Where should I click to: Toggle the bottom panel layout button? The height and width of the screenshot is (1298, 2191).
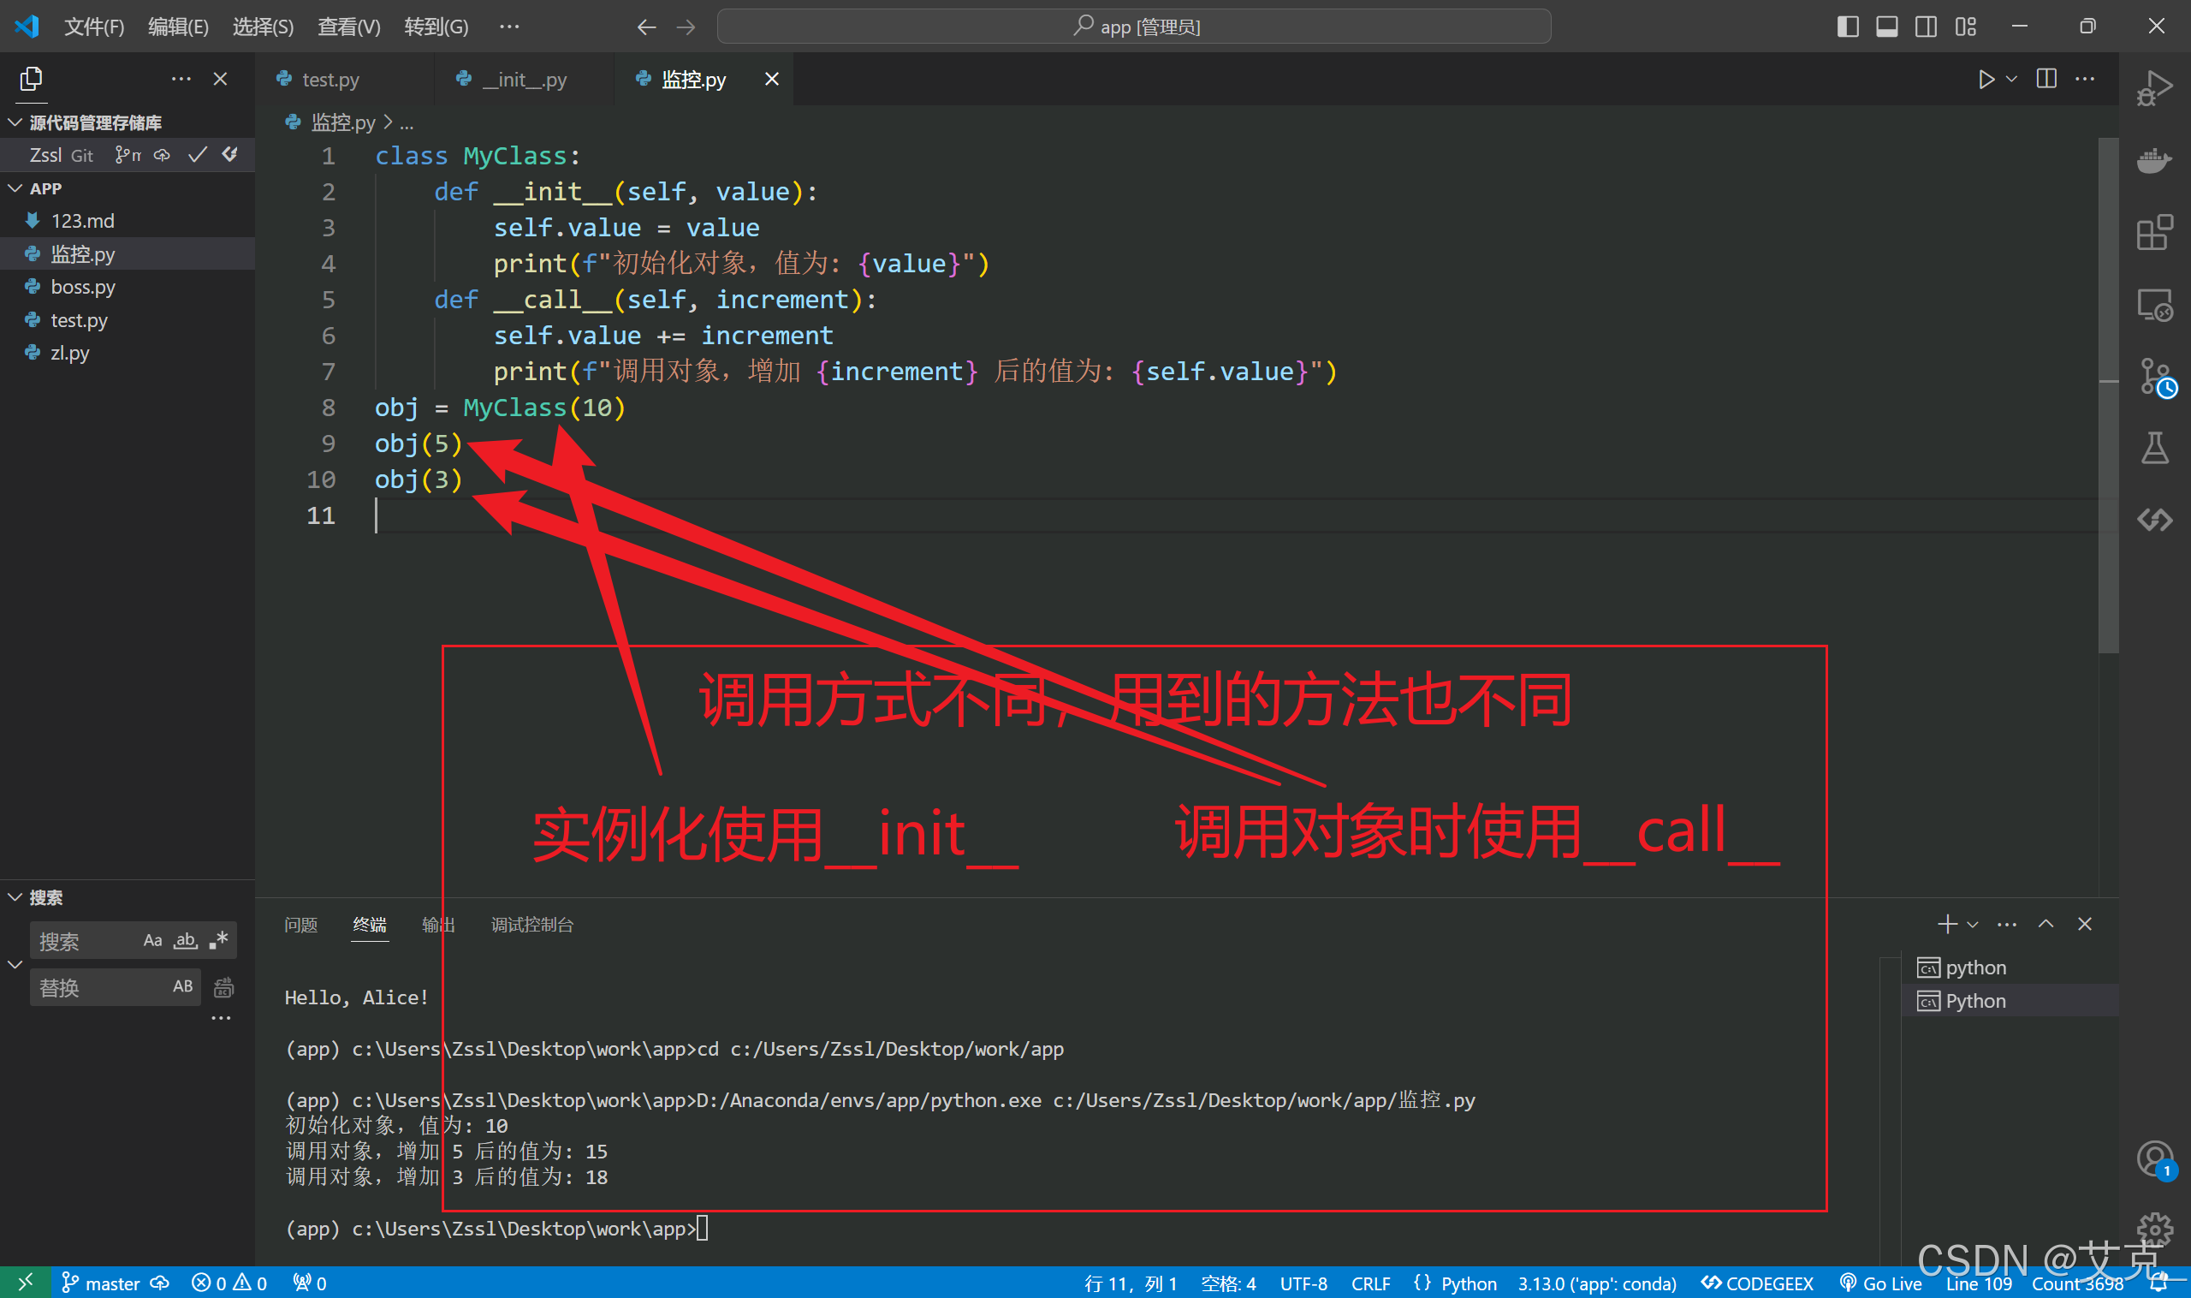pyautogui.click(x=1885, y=27)
